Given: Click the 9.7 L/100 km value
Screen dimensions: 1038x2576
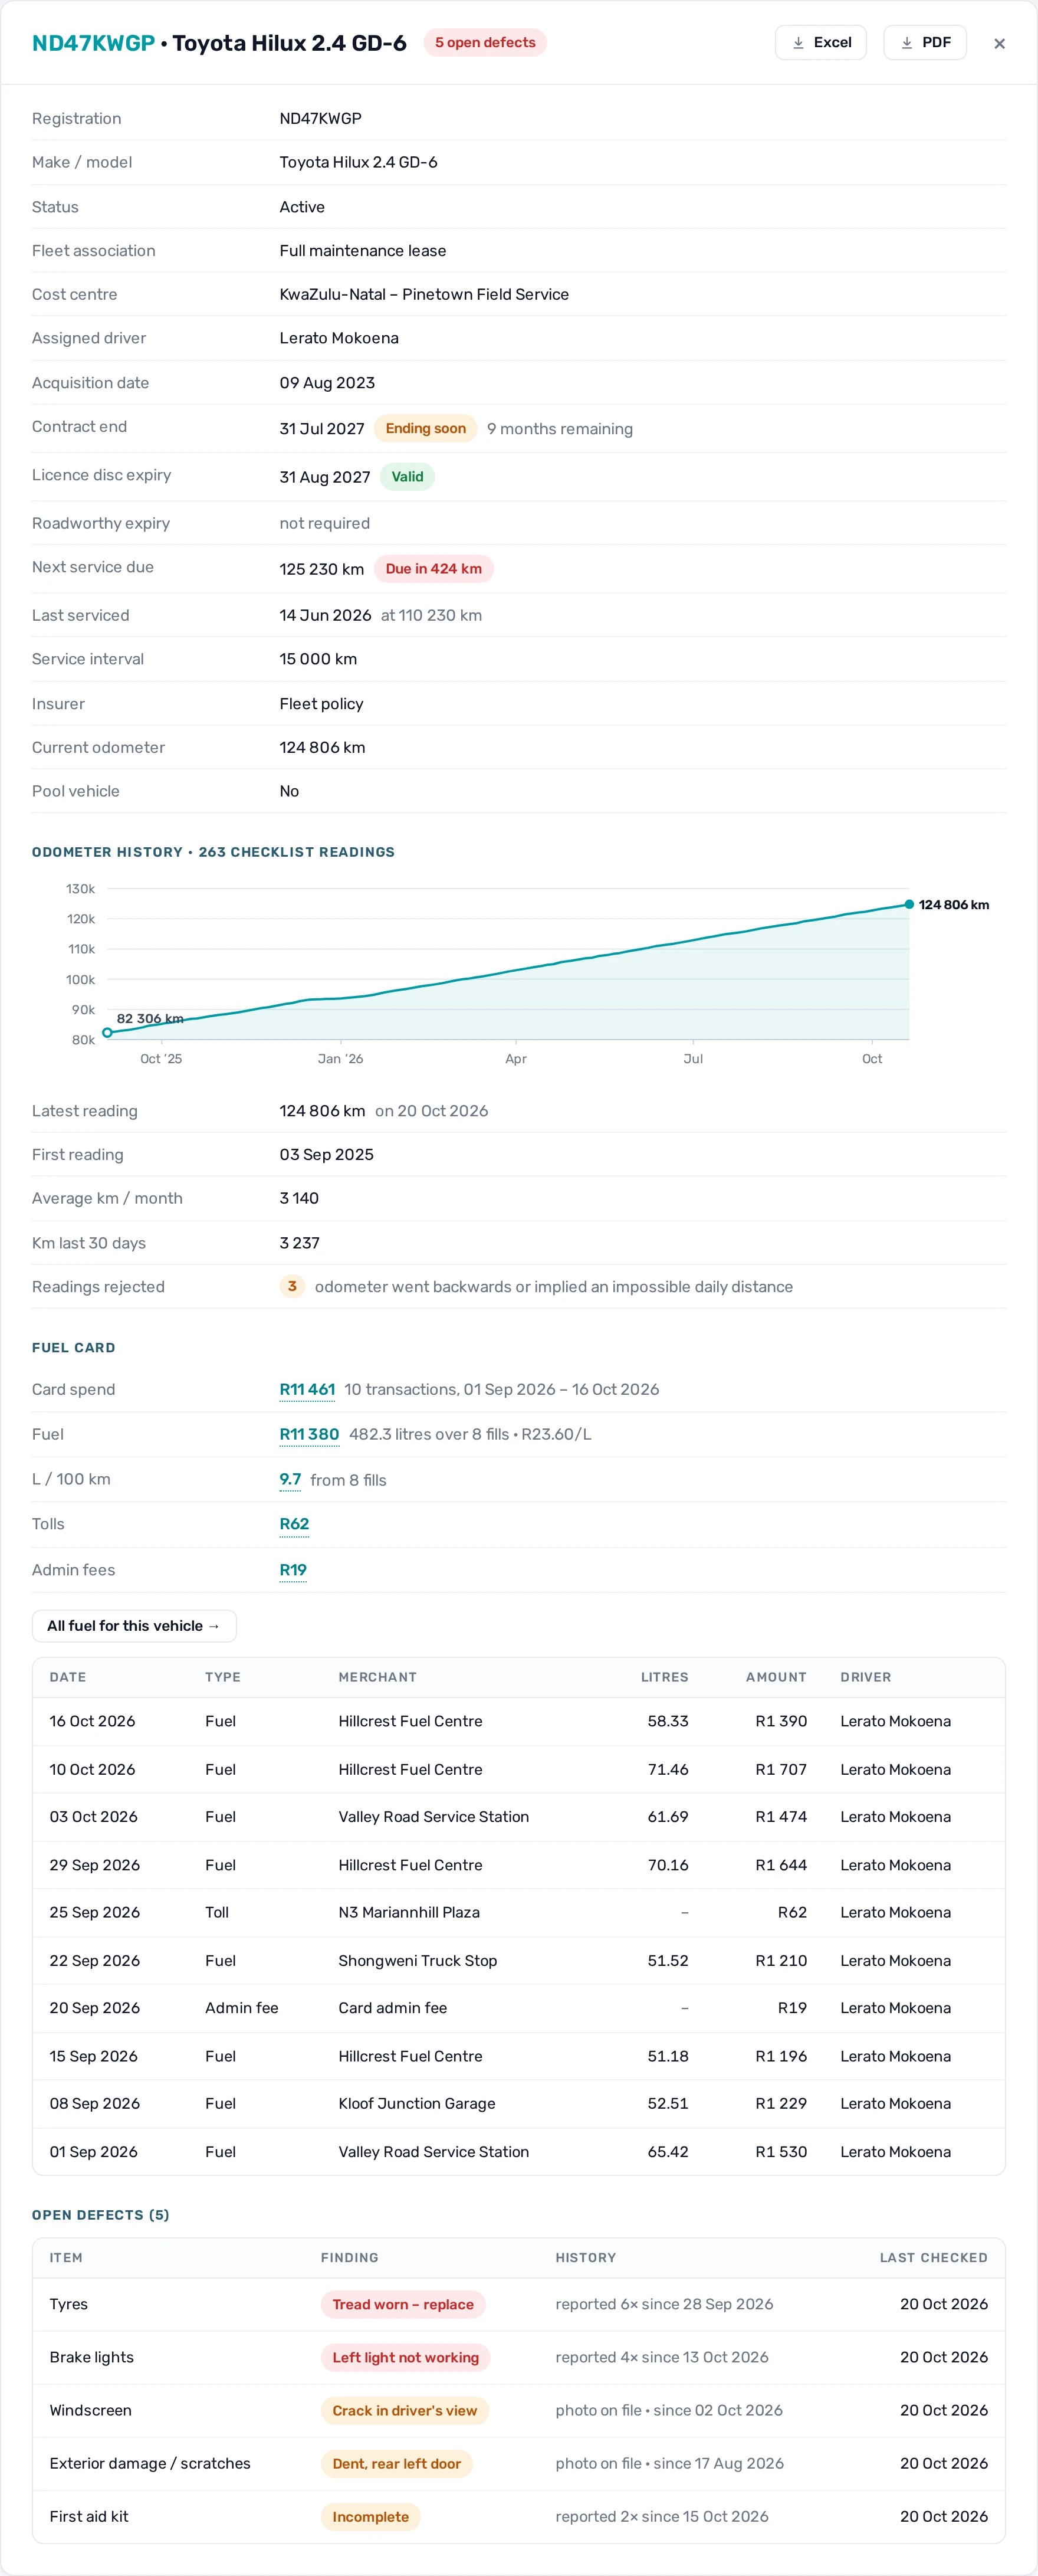Looking at the screenshot, I should (290, 1479).
